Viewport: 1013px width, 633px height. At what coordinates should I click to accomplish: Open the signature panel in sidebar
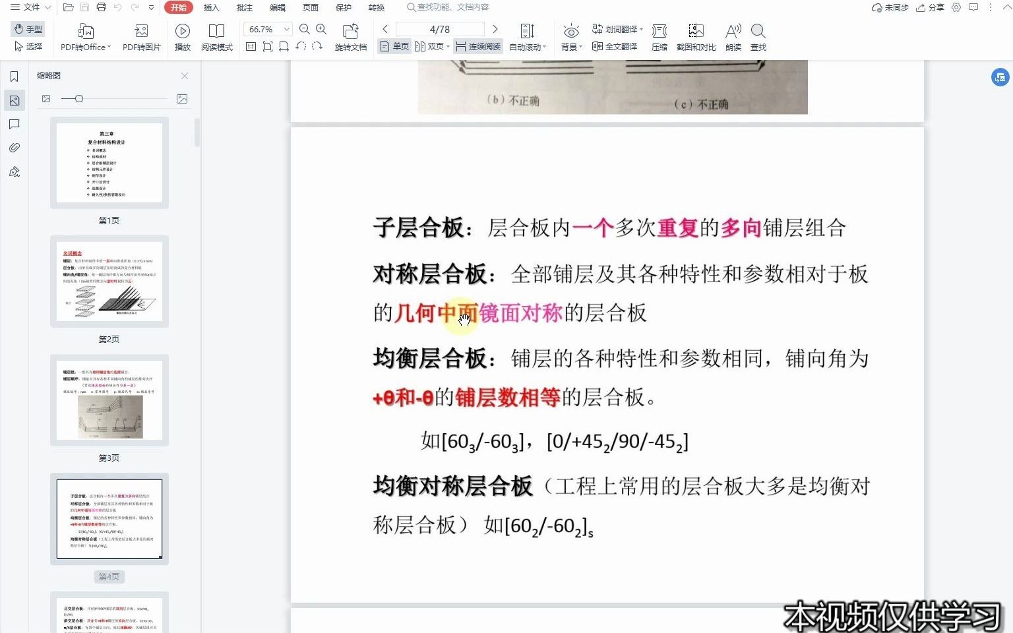[x=14, y=171]
